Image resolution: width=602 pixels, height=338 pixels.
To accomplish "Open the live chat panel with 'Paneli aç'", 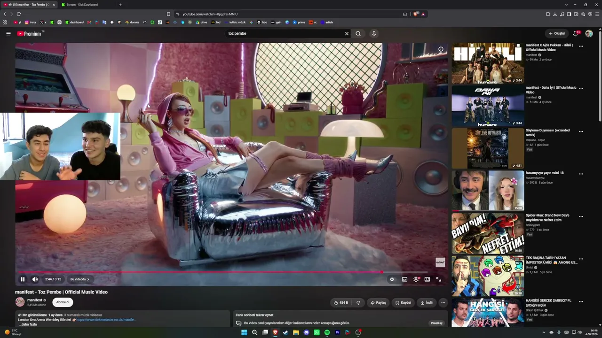I will [436, 323].
